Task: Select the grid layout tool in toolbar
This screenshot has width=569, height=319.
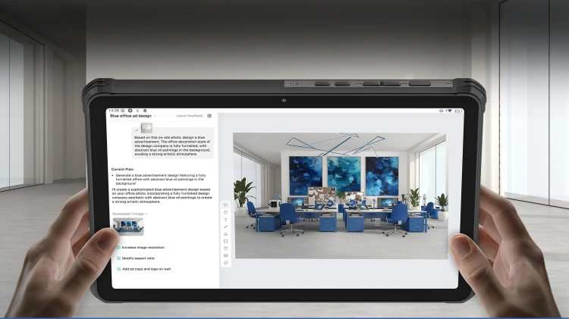Action: click(x=225, y=255)
